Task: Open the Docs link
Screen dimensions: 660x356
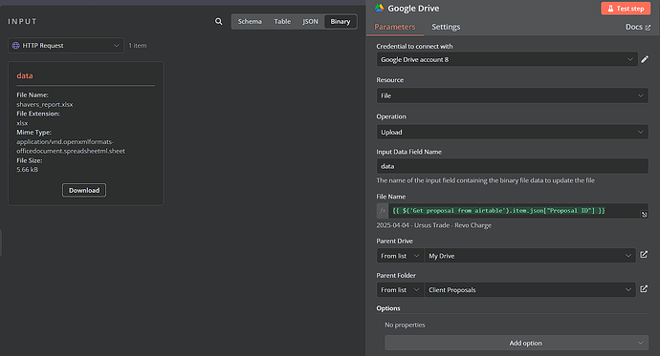Action: pyautogui.click(x=638, y=27)
